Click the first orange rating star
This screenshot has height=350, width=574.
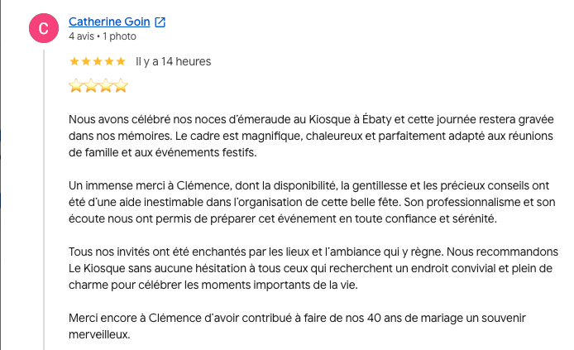click(x=74, y=61)
